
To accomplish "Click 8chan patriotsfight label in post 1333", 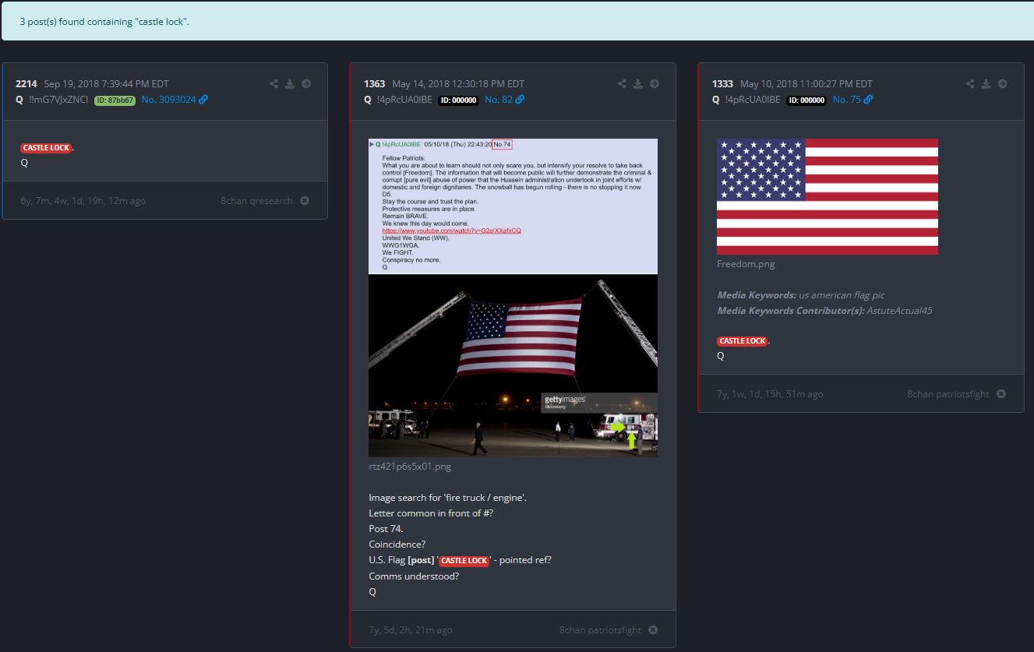I will [x=948, y=394].
